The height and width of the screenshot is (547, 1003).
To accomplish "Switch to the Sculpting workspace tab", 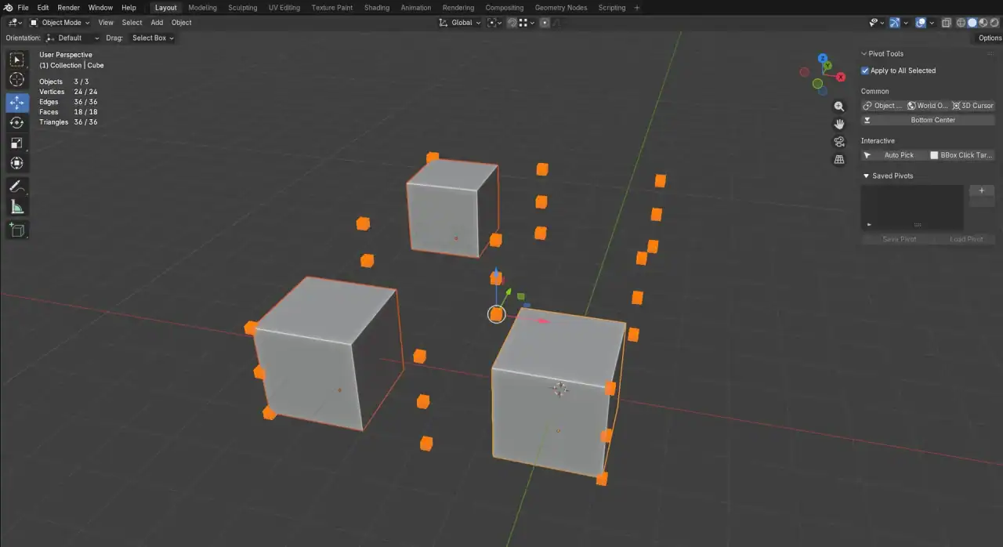I will [242, 8].
